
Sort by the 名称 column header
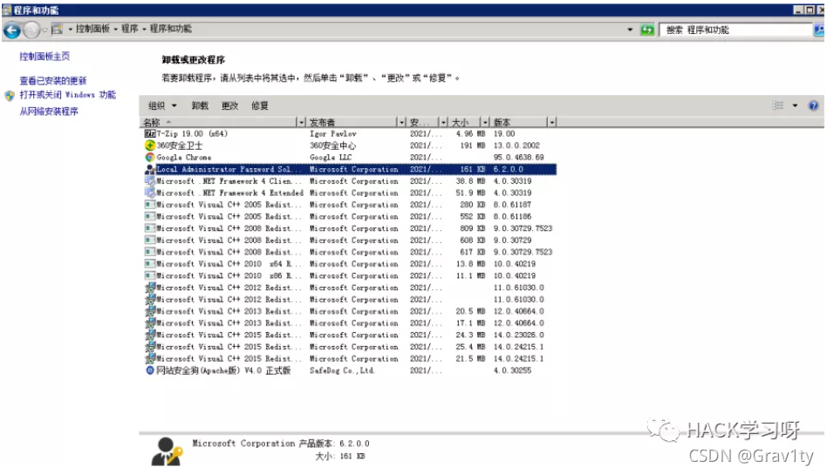click(218, 122)
